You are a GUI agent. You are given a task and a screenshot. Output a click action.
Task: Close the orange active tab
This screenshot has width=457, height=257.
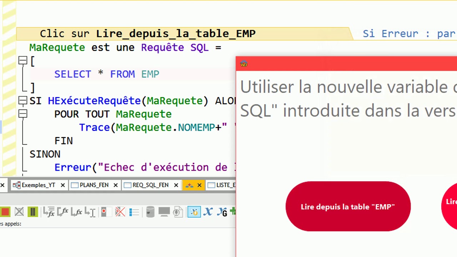point(199,185)
